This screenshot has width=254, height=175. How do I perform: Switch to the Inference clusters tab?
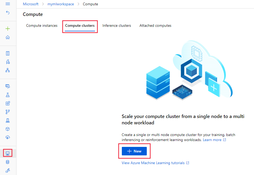pyautogui.click(x=117, y=25)
